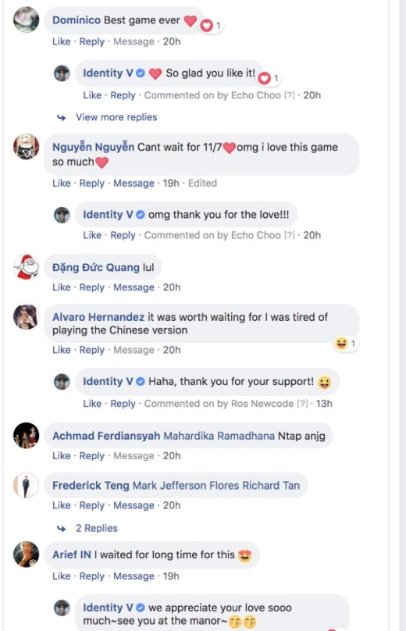
Task: Like Arief IN's comment
Action: point(61,576)
